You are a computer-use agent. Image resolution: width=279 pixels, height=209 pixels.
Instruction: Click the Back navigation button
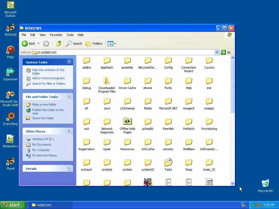(x=28, y=44)
